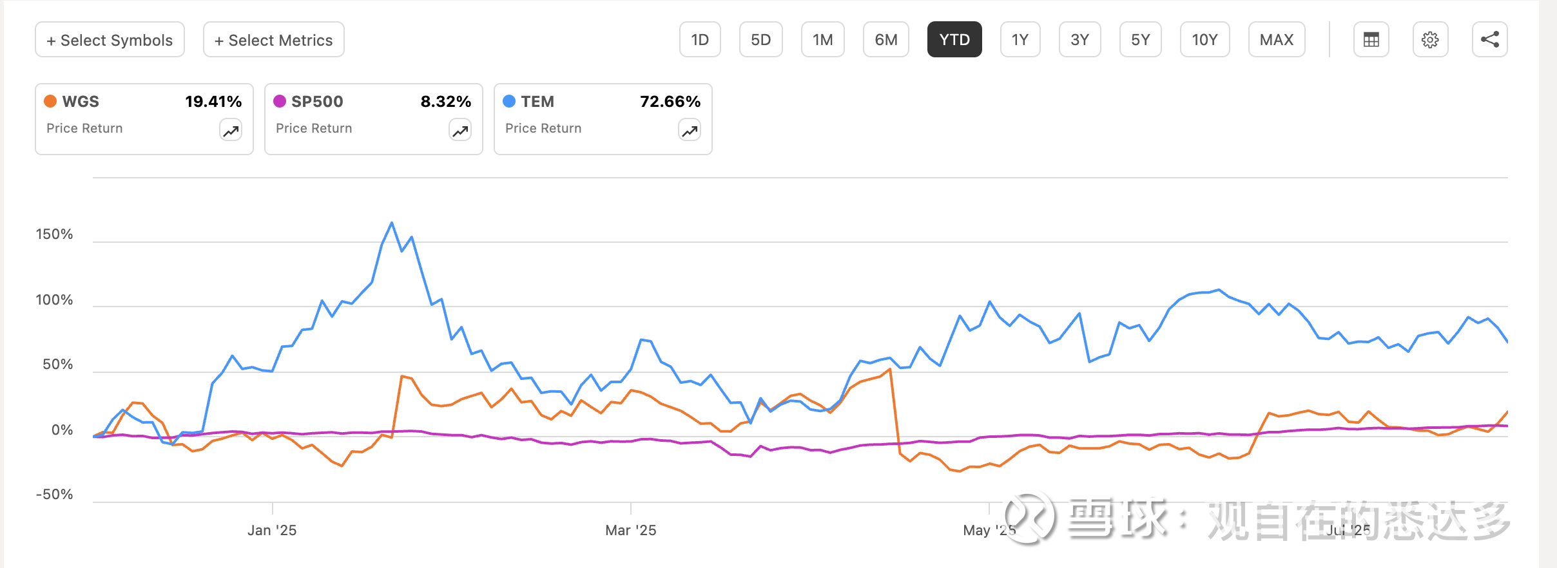Viewport: 1557px width, 568px height.
Task: Click the TEM price return card
Action: (x=603, y=119)
